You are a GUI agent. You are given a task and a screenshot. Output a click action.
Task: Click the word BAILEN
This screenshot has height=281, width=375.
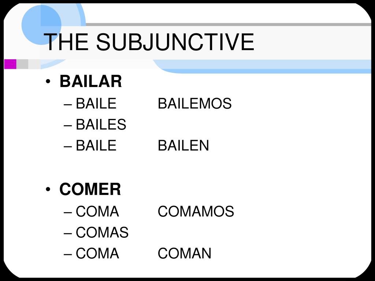pos(183,146)
